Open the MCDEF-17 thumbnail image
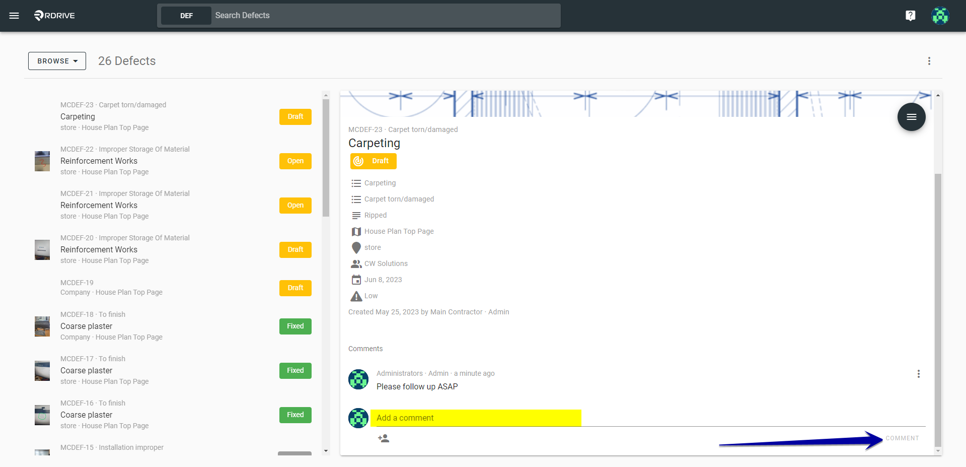This screenshot has height=467, width=966. pos(42,371)
